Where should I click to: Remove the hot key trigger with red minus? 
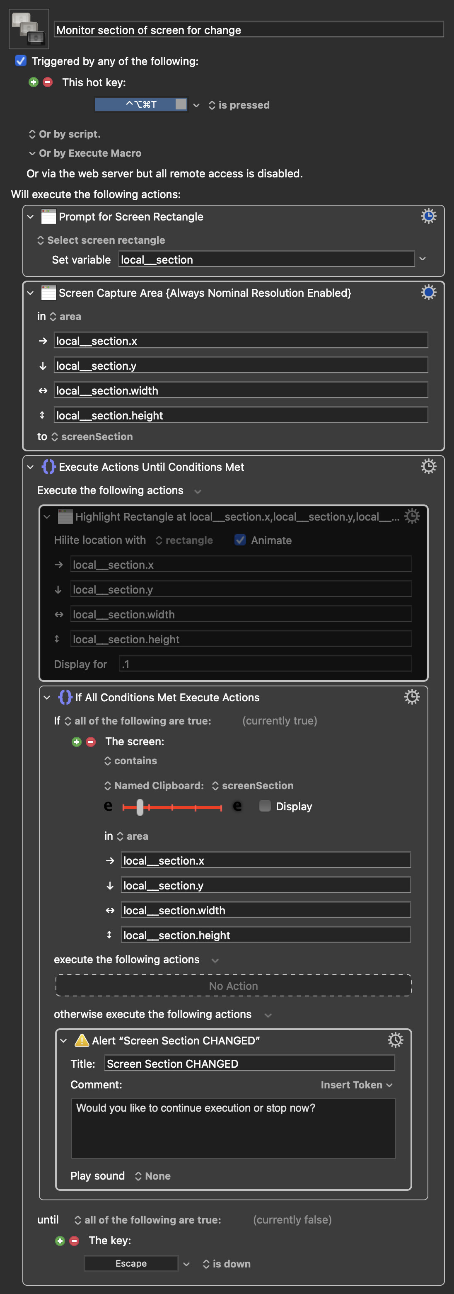click(48, 82)
